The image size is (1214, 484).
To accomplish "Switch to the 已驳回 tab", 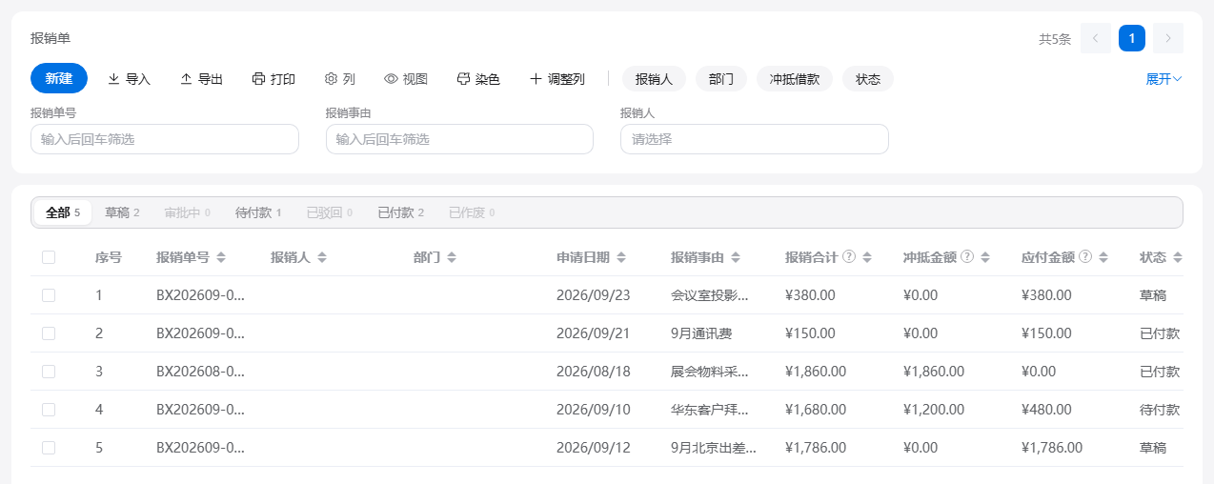I will tap(330, 212).
